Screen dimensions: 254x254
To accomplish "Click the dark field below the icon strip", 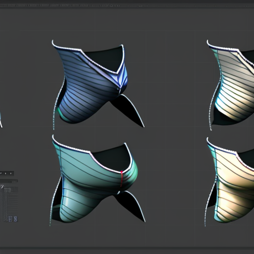I will pos(9,181).
